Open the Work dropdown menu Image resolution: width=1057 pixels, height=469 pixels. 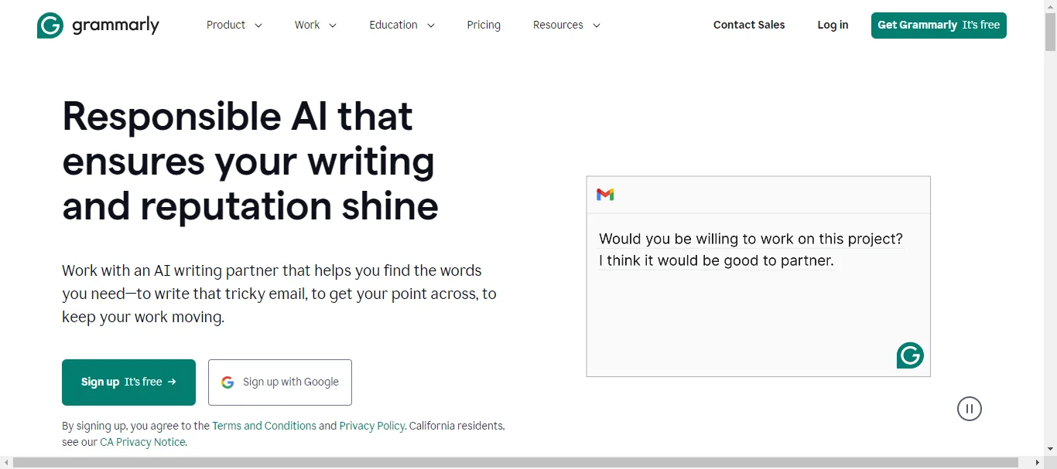tap(315, 25)
